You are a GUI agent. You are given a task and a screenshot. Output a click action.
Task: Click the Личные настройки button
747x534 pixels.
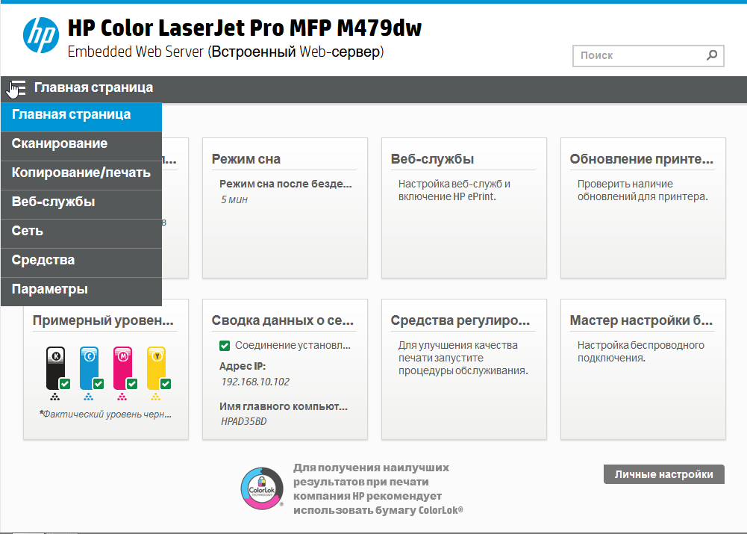[664, 474]
